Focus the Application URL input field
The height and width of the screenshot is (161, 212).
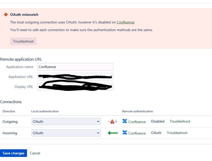(75, 77)
